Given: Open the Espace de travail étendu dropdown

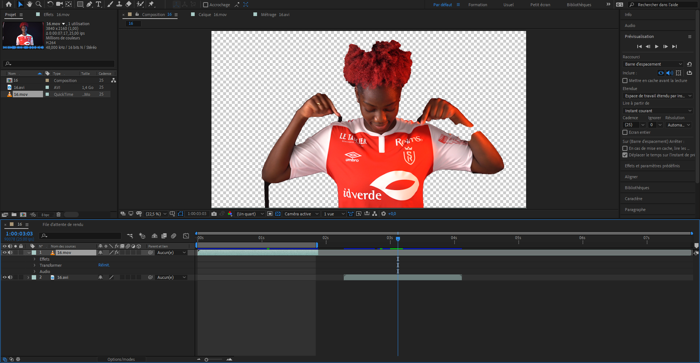Looking at the screenshot, I should click(658, 96).
